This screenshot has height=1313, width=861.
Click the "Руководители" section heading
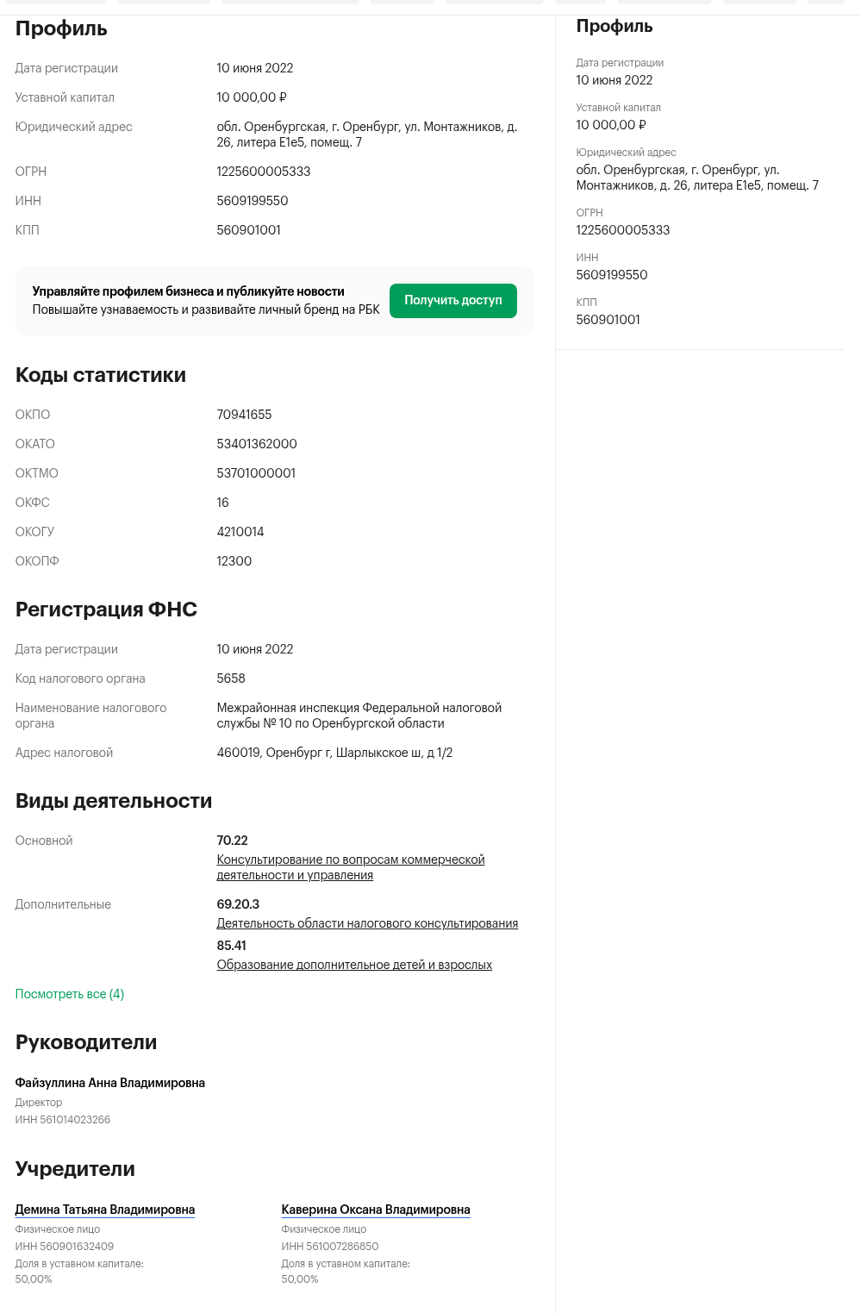tap(85, 1042)
